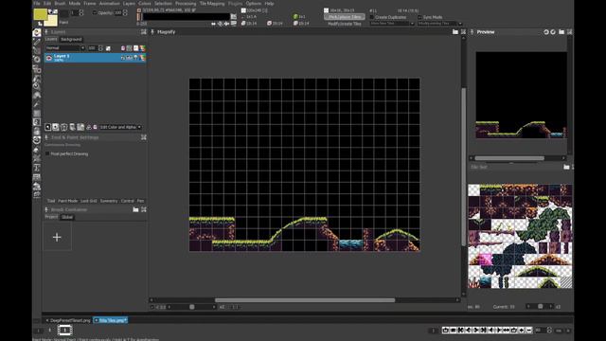Open the Tile Mapping menu
606x341 pixels.
[212, 3]
